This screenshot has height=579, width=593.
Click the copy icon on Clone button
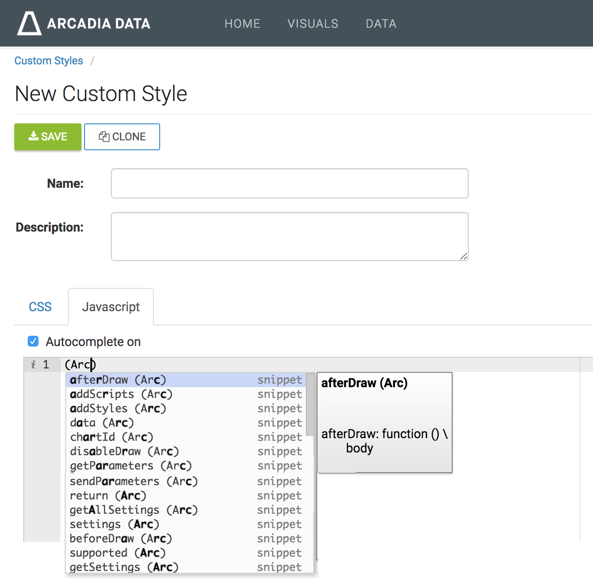[x=104, y=136]
